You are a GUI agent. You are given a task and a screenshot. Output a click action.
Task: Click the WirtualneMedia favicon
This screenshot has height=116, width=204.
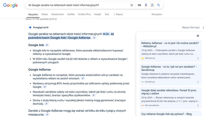[x=143, y=105]
